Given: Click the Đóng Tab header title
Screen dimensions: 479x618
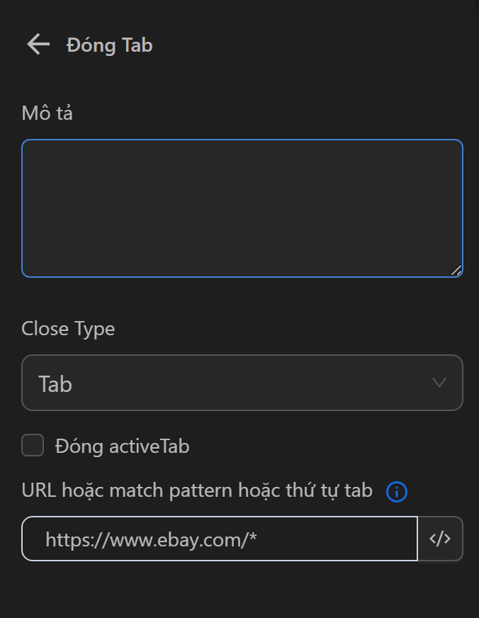Looking at the screenshot, I should coord(110,45).
